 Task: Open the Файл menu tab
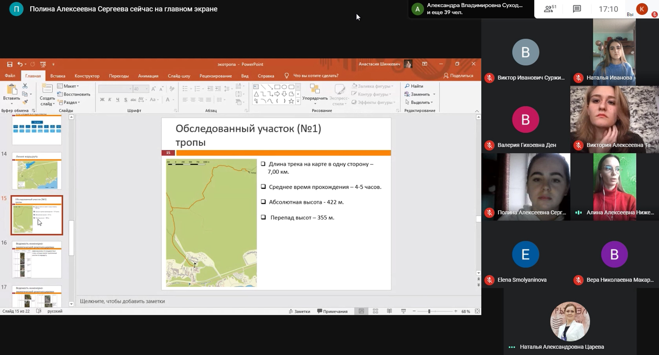[10, 76]
